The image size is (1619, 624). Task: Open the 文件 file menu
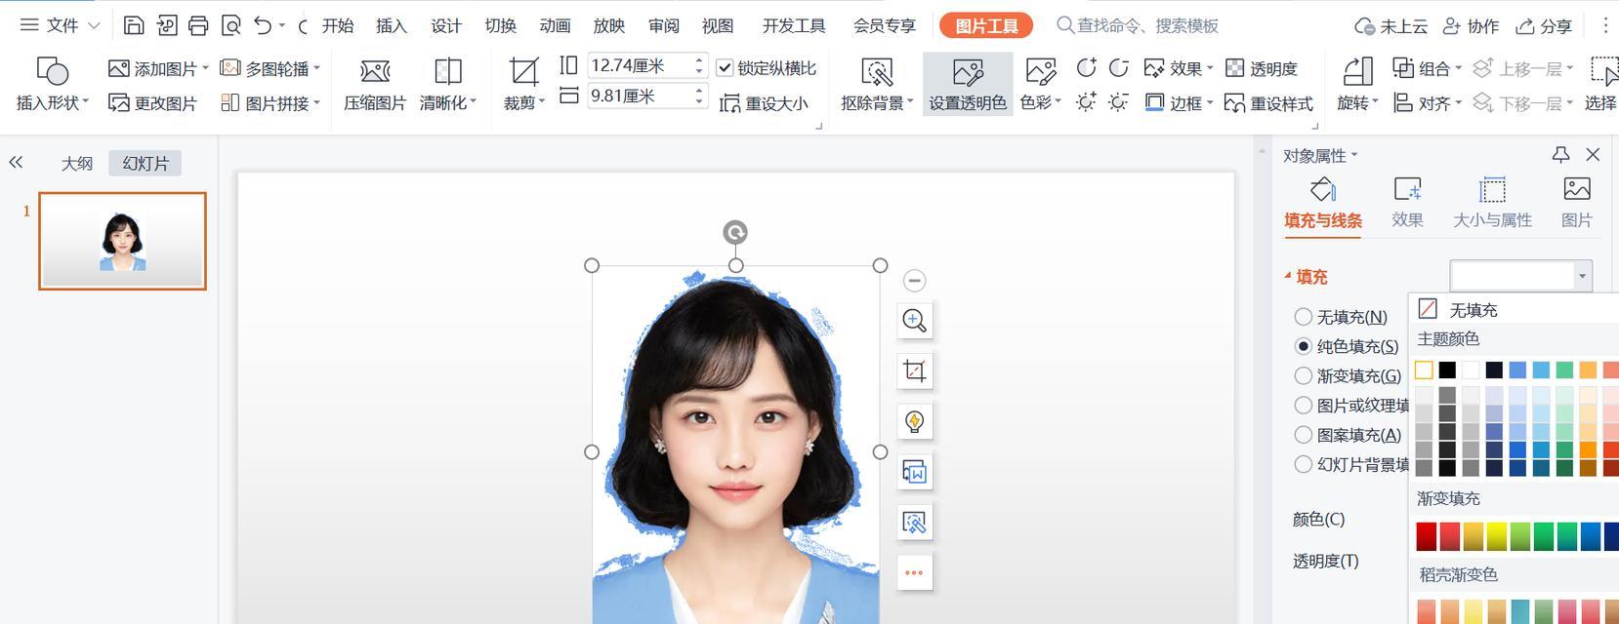tap(60, 25)
